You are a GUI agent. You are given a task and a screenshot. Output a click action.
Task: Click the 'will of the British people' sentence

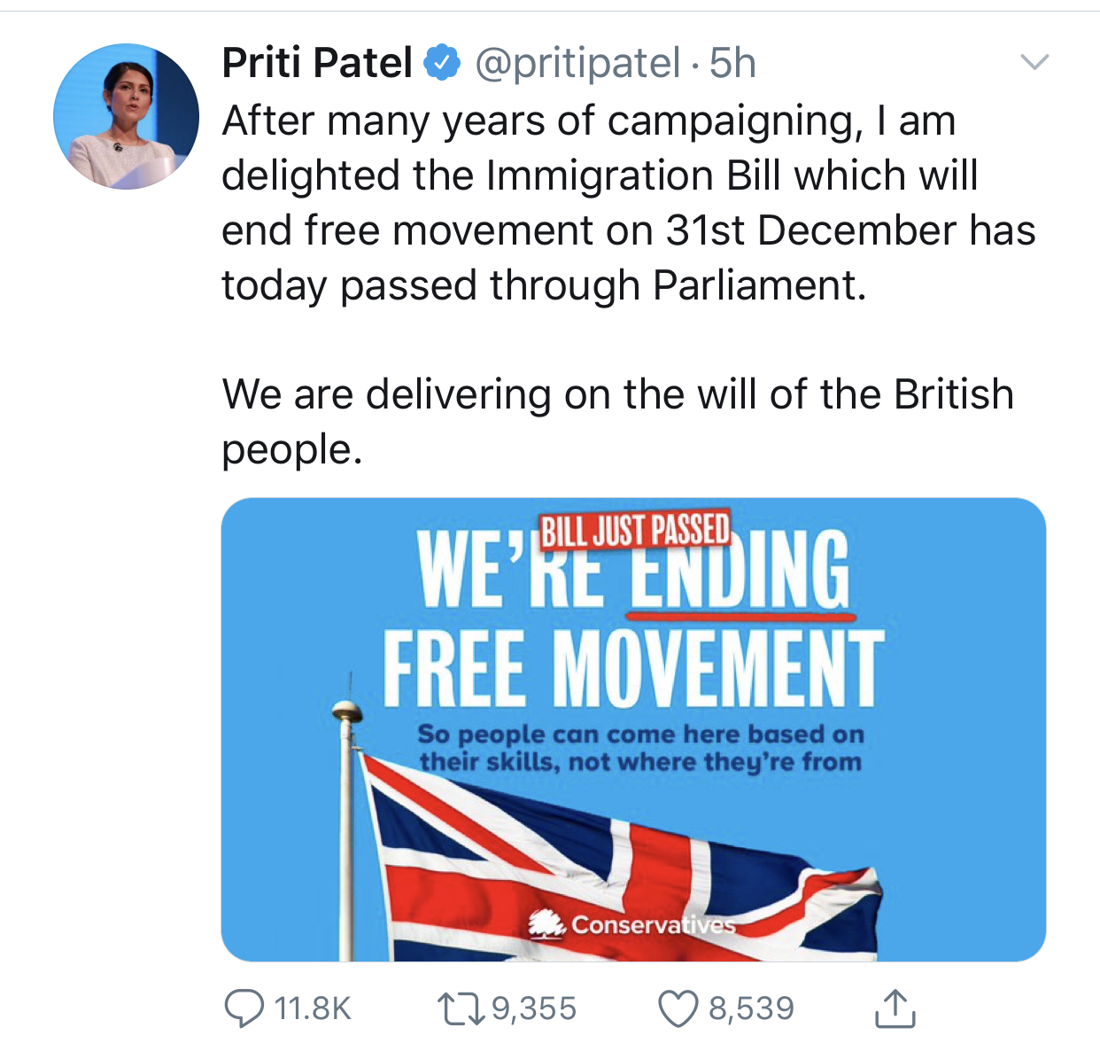(x=617, y=421)
